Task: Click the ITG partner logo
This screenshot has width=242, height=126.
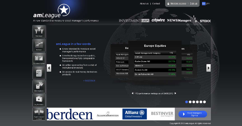Action: (195, 19)
